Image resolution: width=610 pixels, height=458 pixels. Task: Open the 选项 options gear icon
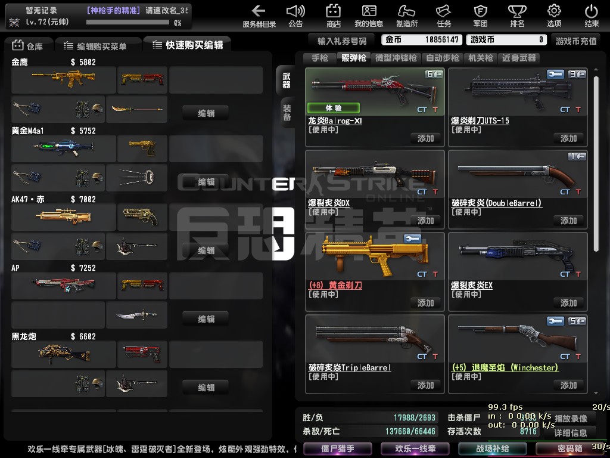(554, 11)
